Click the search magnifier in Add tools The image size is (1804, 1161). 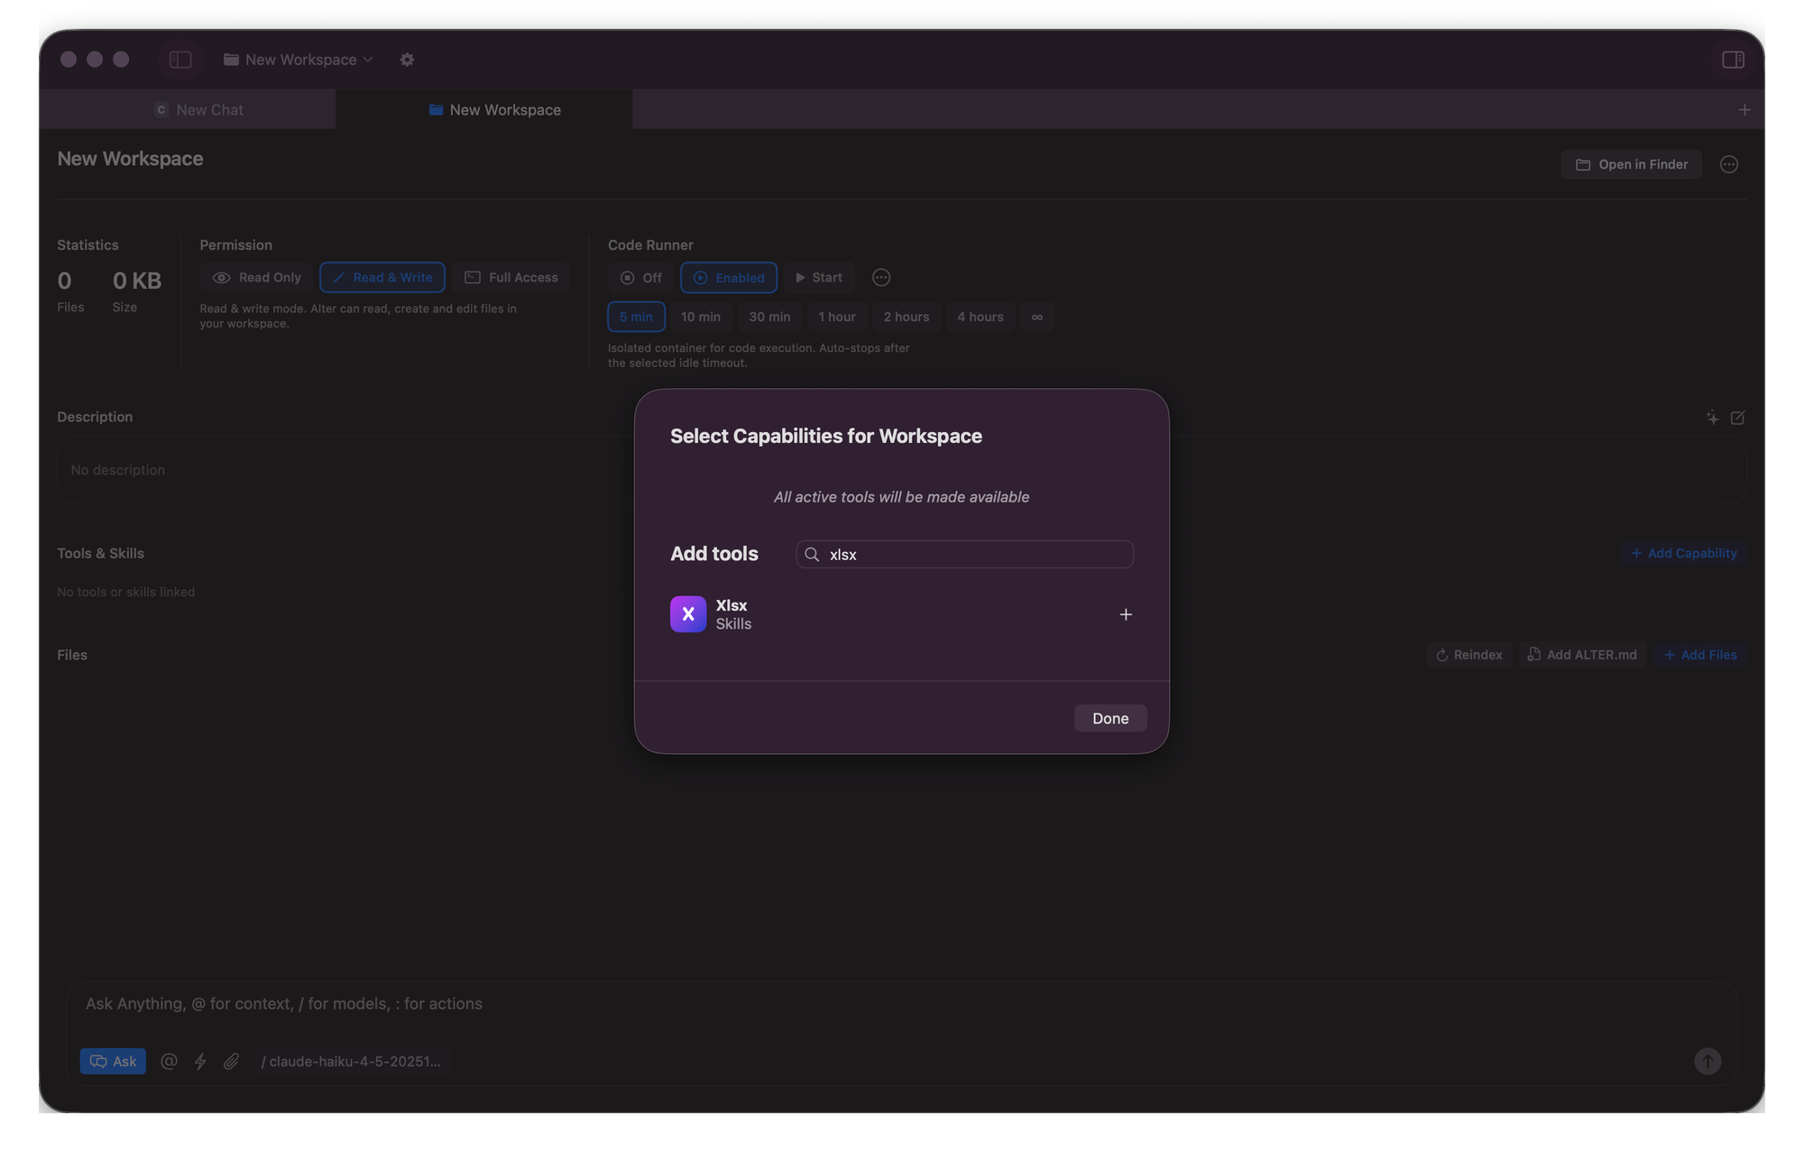coord(812,554)
